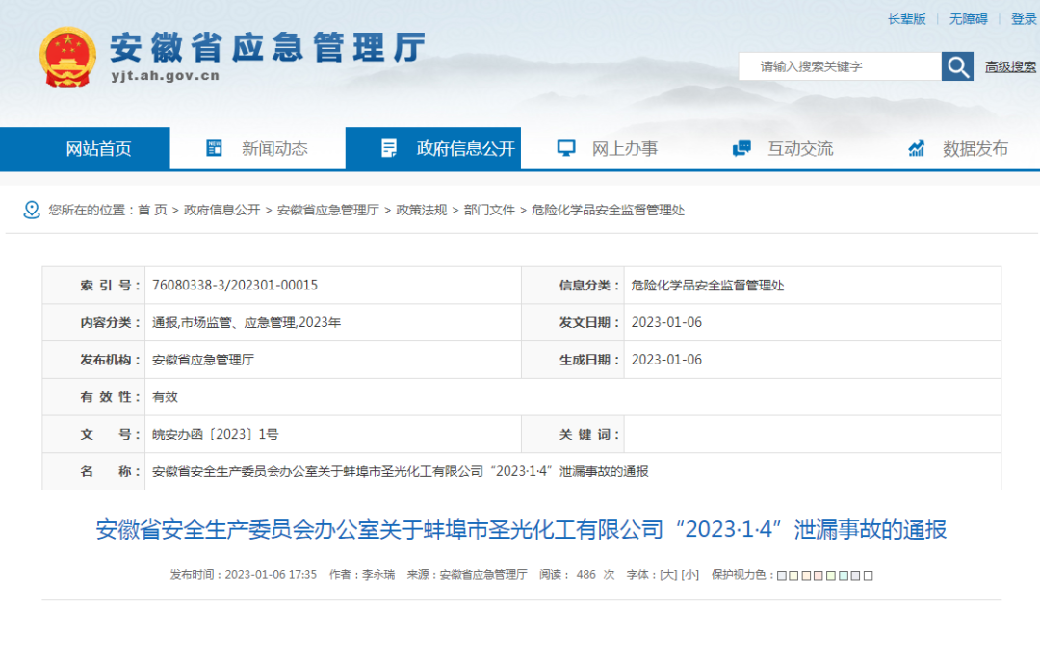Click the 来源：安徽省应急管理厅 source text
This screenshot has height=653, width=1040.
pos(467,575)
